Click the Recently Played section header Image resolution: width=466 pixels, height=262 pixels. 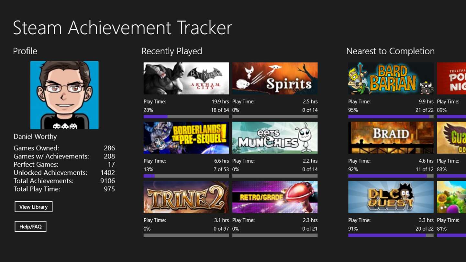(x=172, y=51)
